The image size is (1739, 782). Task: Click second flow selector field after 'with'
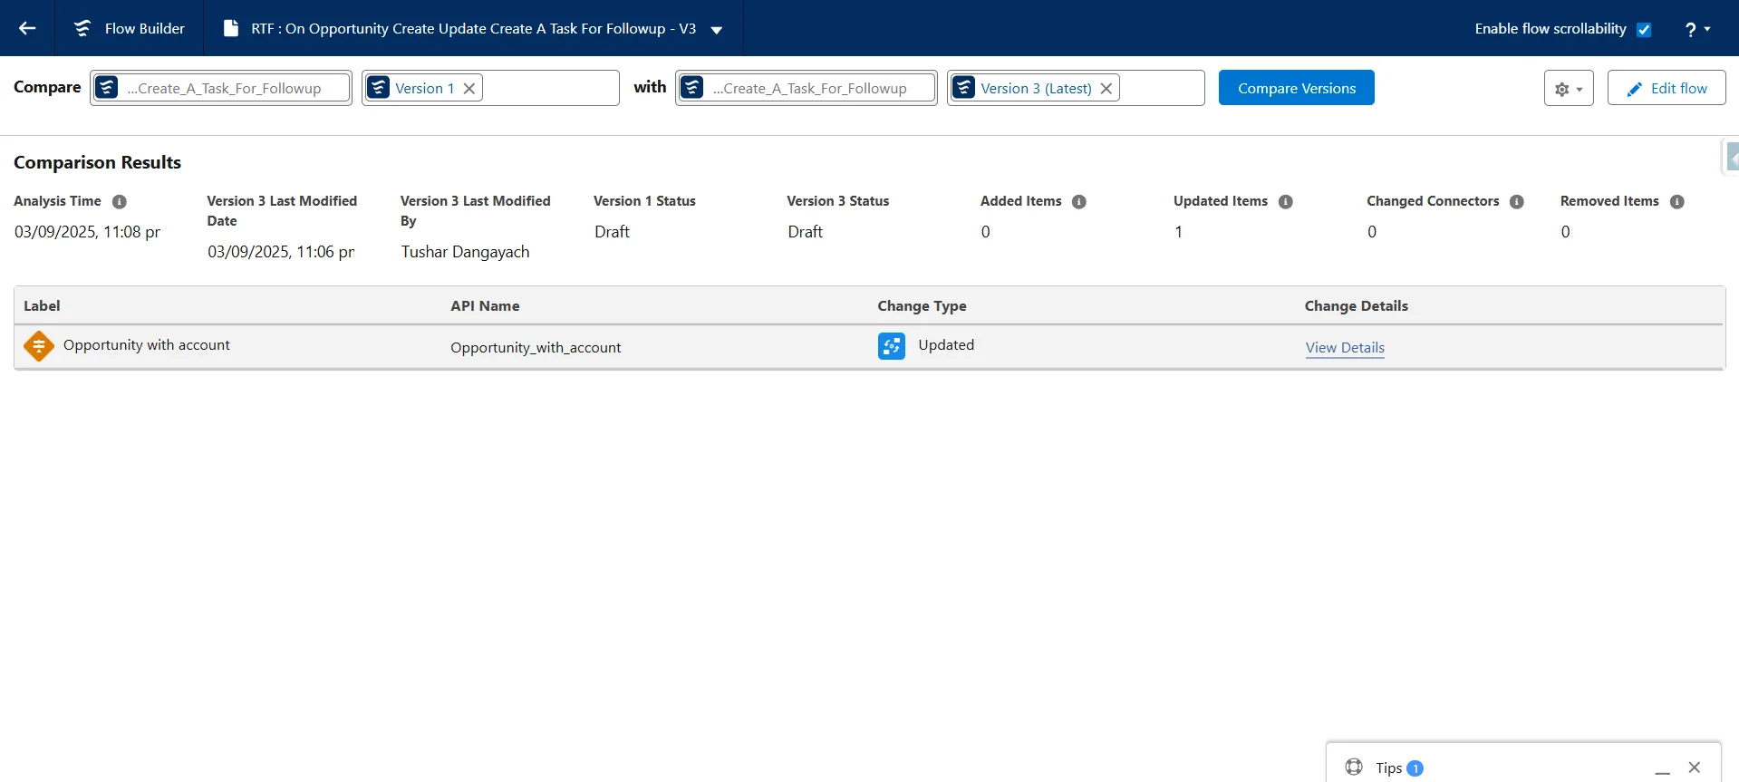click(807, 88)
